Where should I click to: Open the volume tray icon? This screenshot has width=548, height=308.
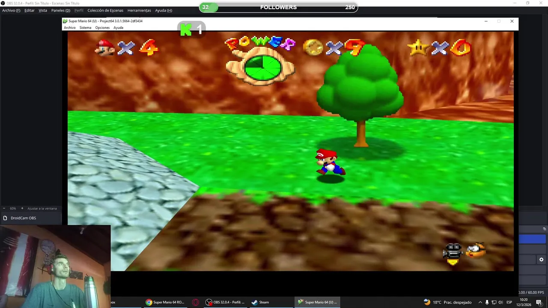pos(500,302)
